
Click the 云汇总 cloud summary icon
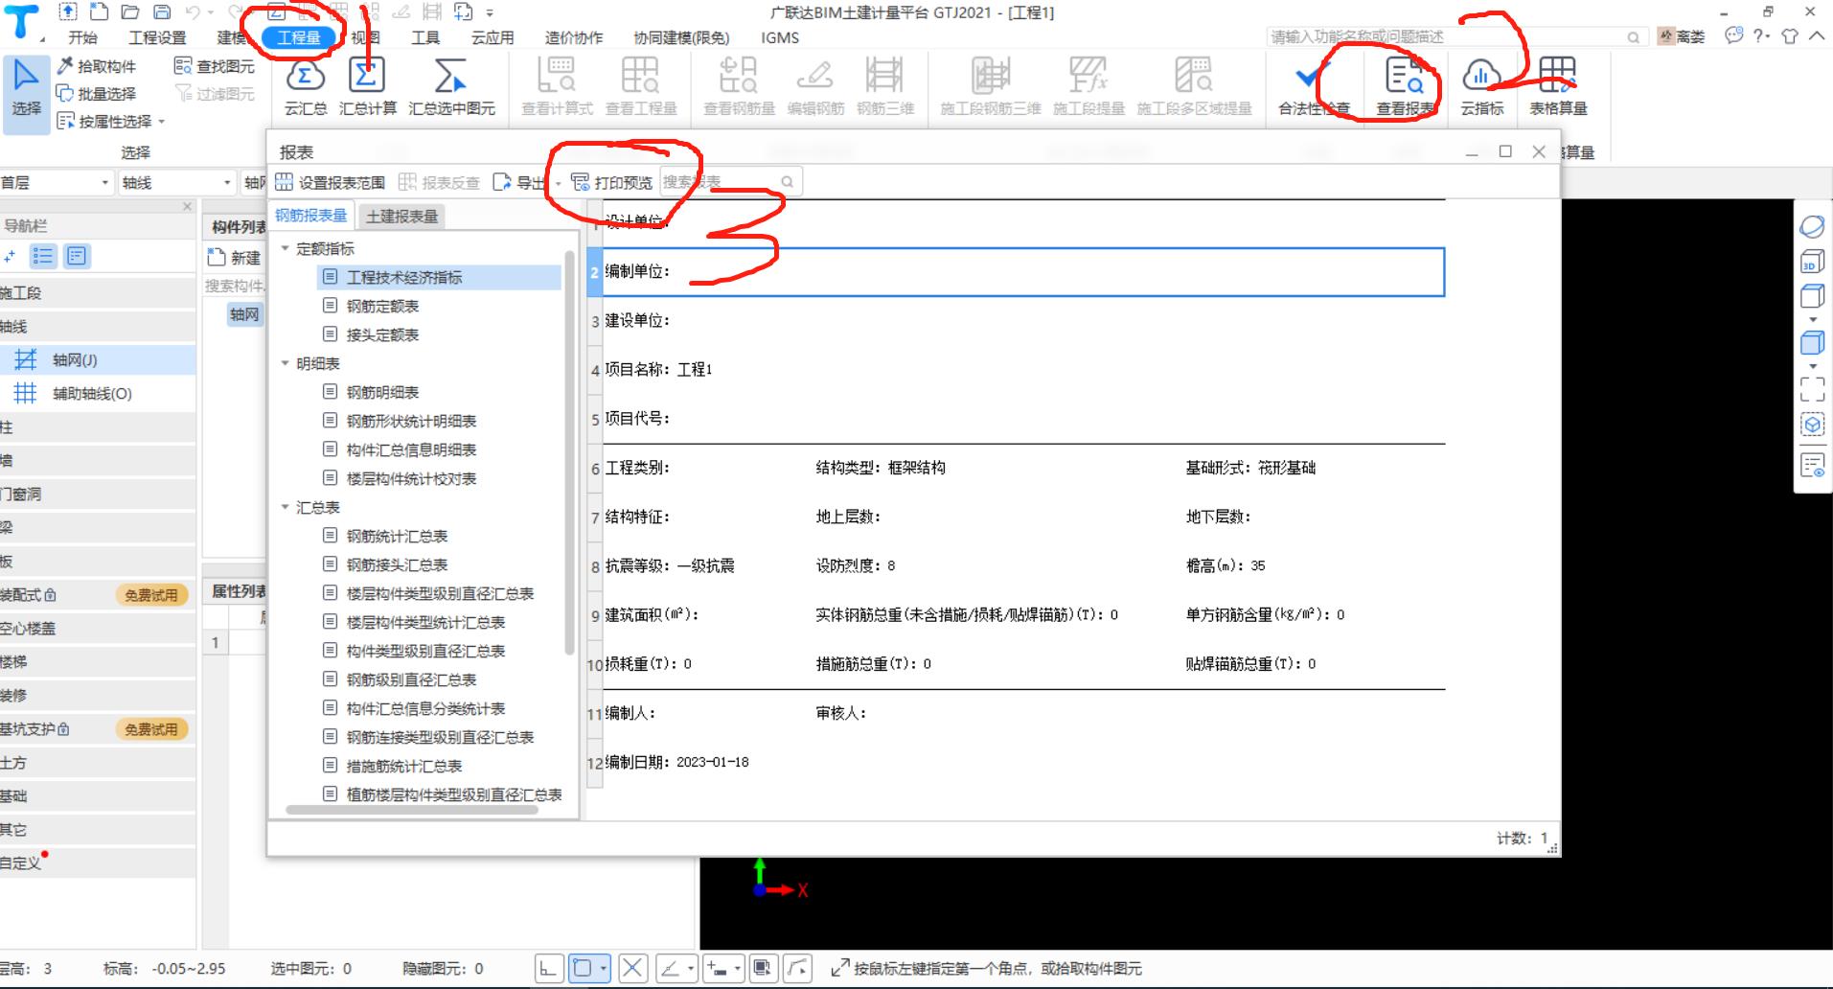coord(306,86)
